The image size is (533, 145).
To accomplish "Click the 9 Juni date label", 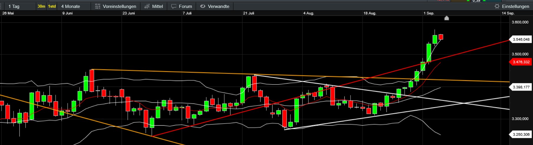I will (68, 13).
